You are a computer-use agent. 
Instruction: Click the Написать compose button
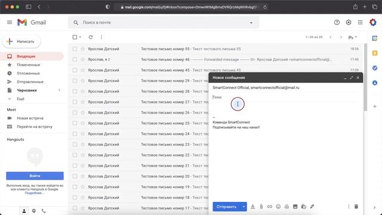tap(21, 41)
